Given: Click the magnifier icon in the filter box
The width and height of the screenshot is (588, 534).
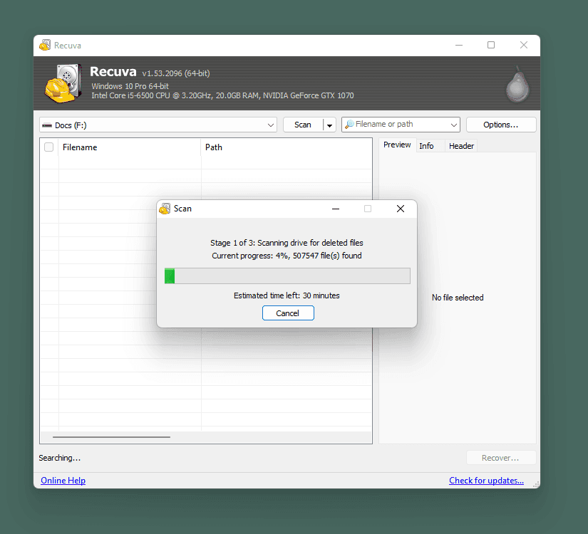Looking at the screenshot, I should [349, 125].
